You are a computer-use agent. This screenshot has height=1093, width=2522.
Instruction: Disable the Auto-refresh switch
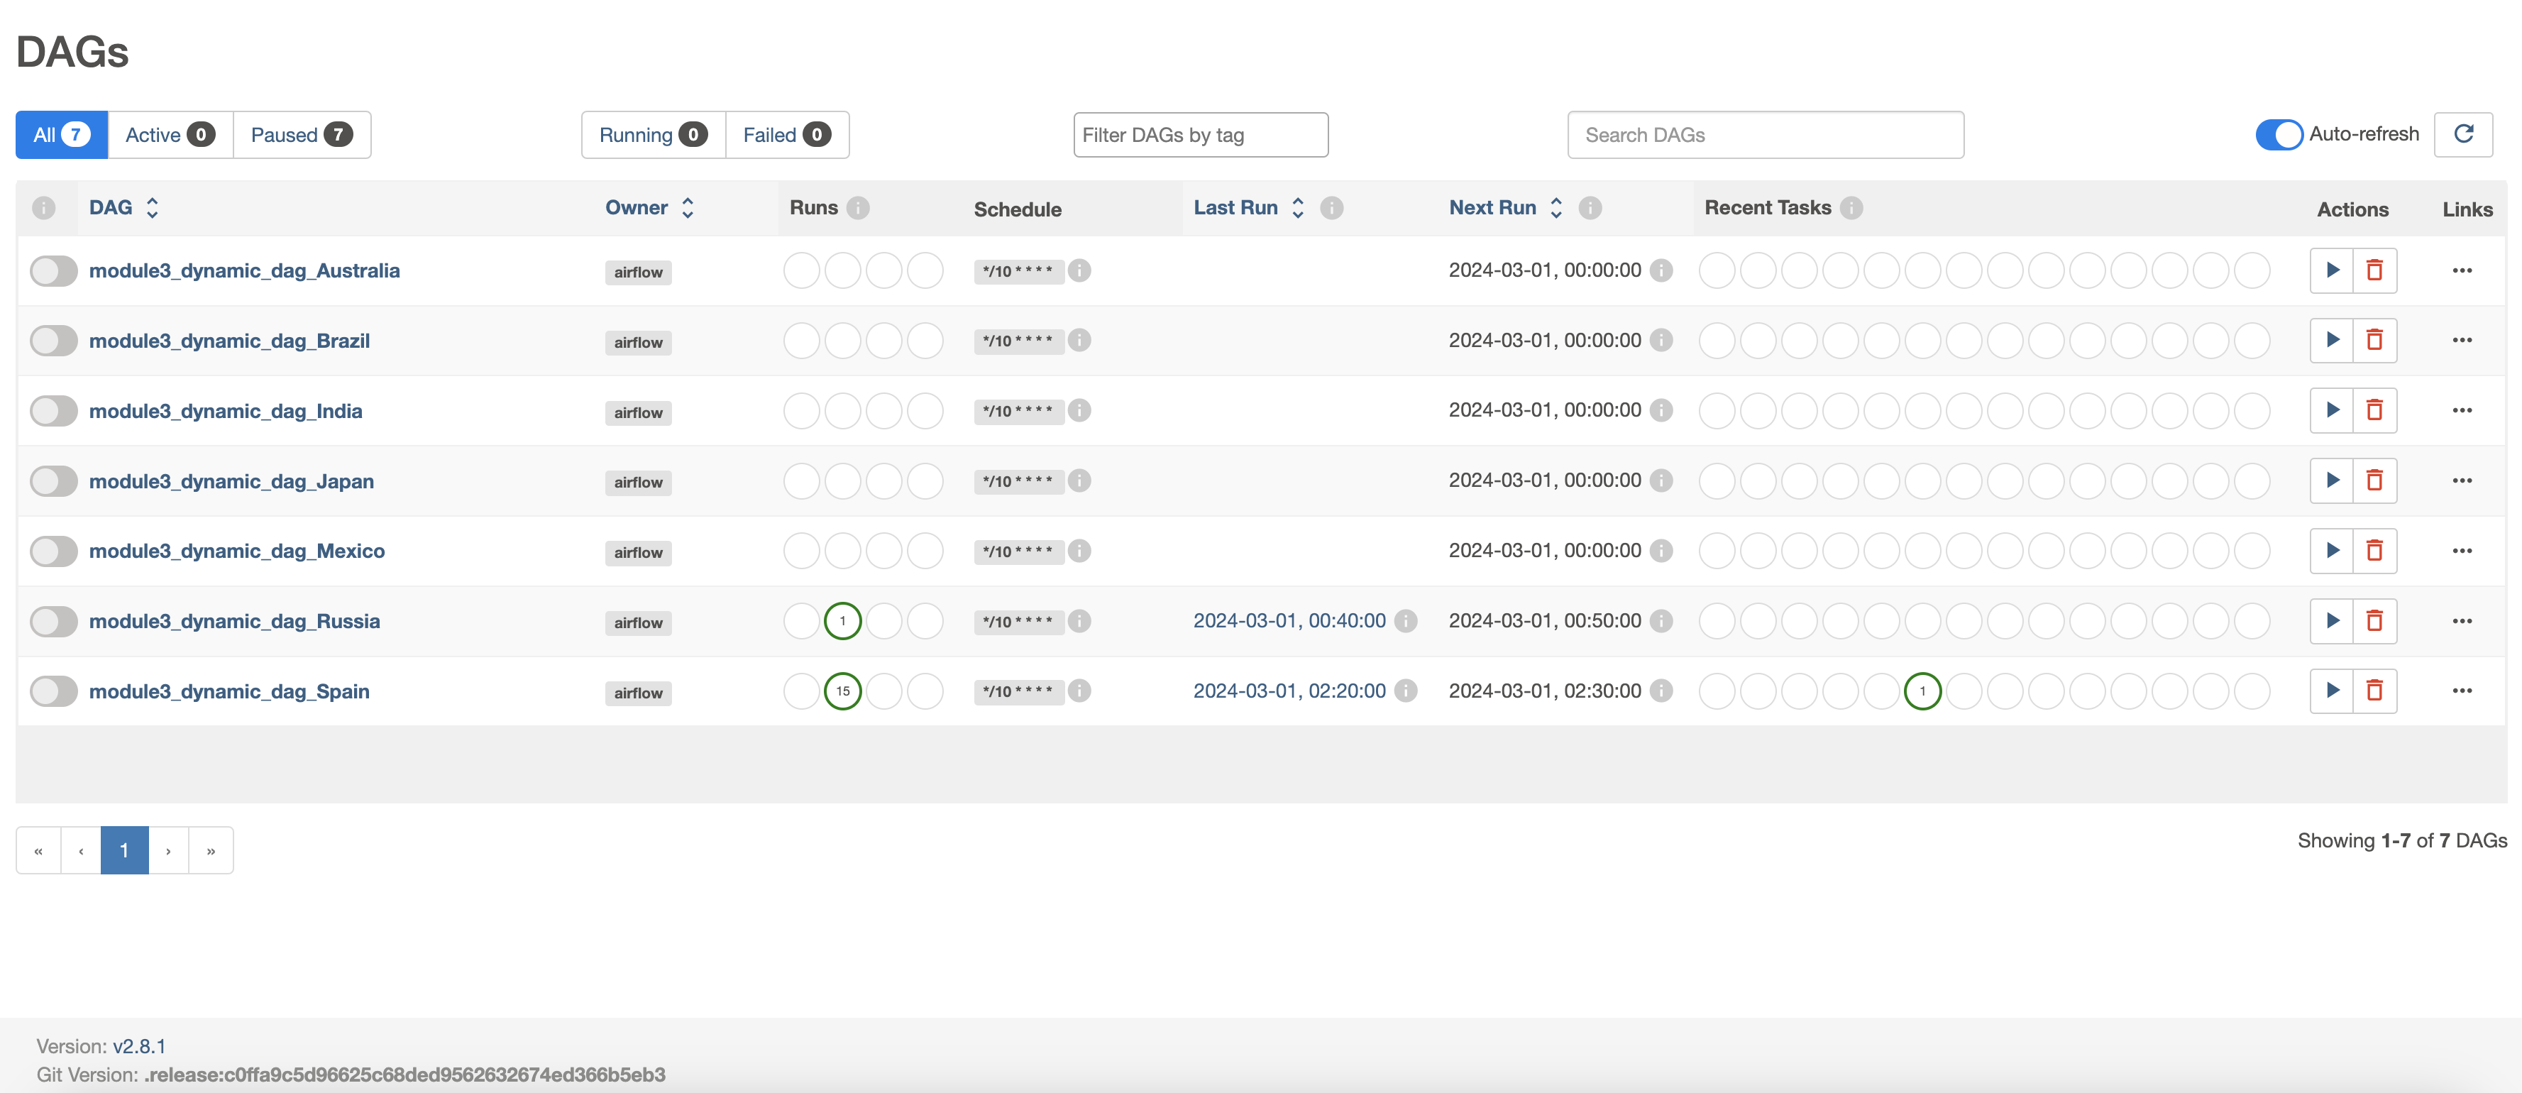click(2278, 134)
